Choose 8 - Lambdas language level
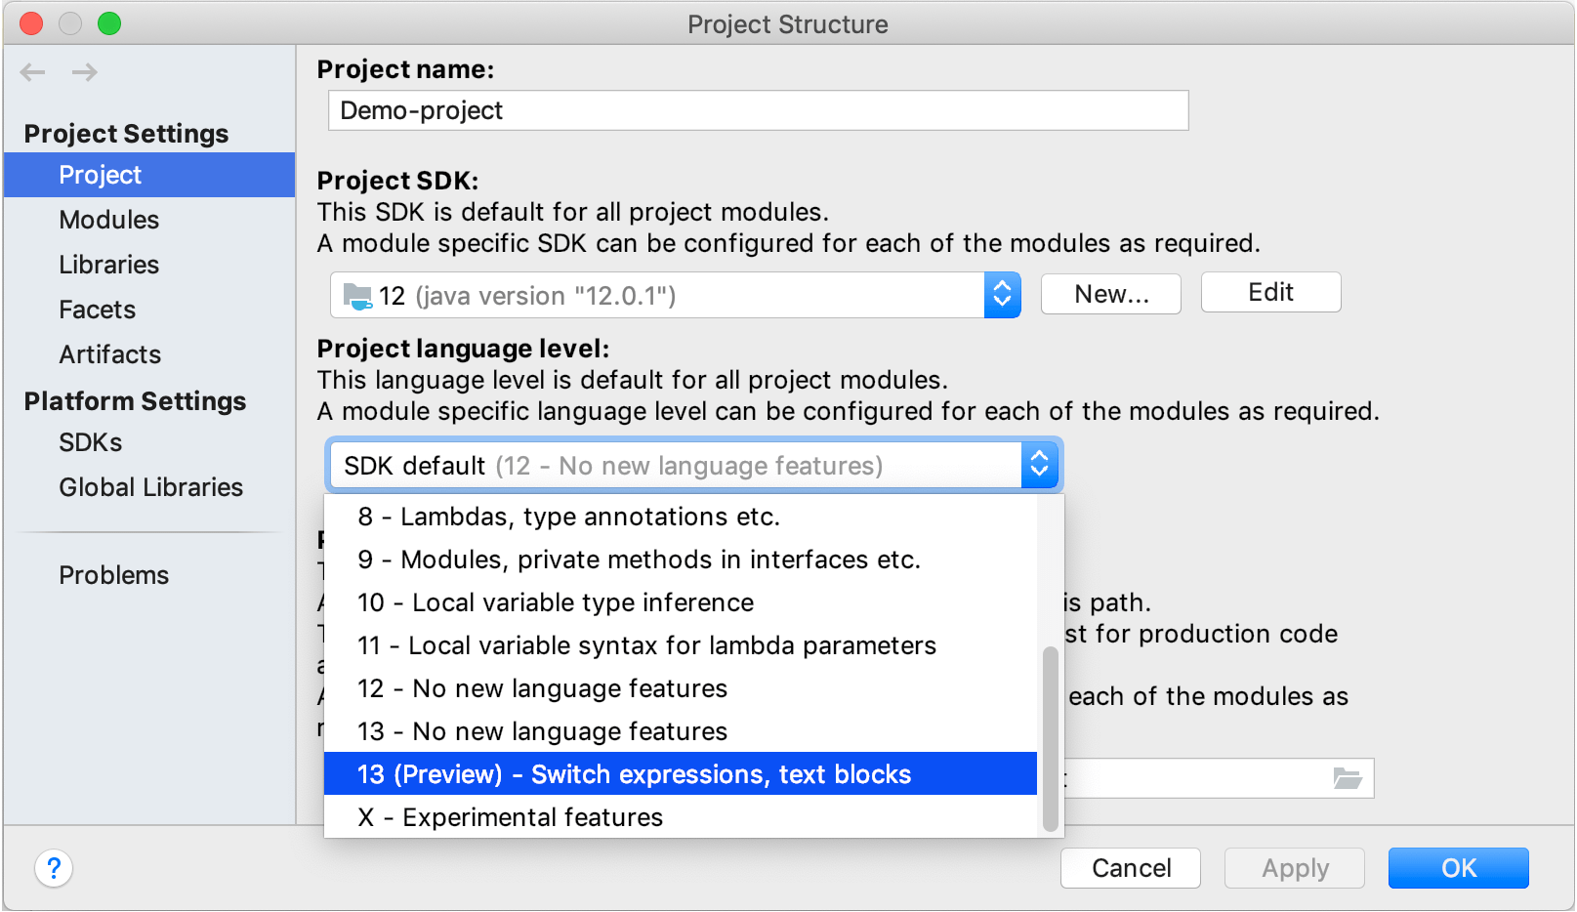 569,517
